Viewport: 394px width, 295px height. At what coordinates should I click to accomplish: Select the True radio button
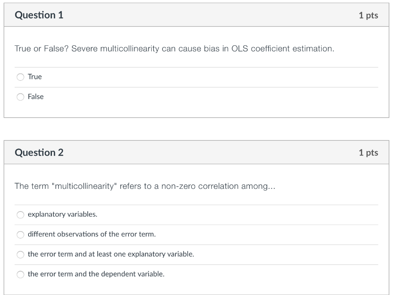[20, 77]
